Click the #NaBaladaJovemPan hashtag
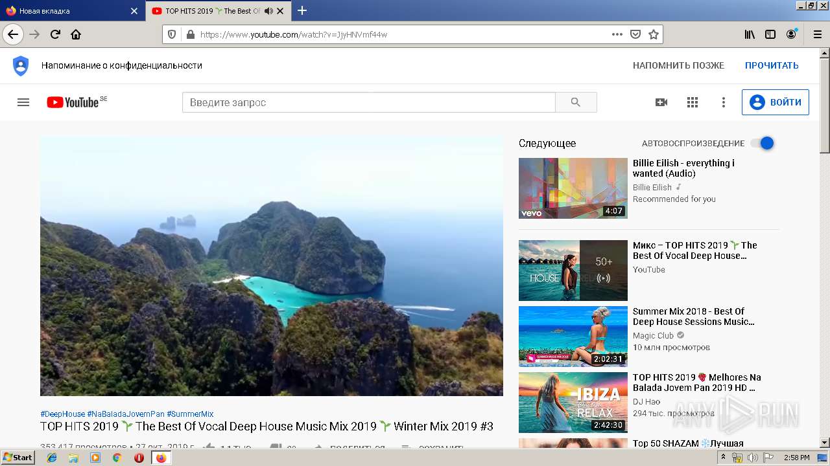830x466 pixels. 126,414
